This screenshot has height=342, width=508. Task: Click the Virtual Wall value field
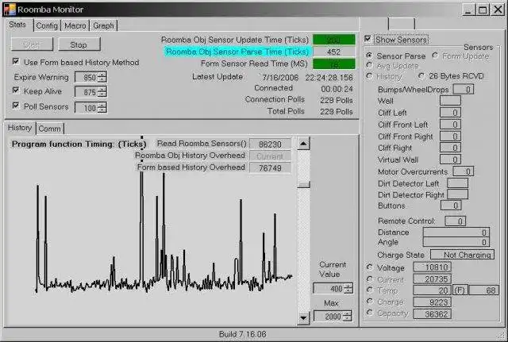(450, 159)
